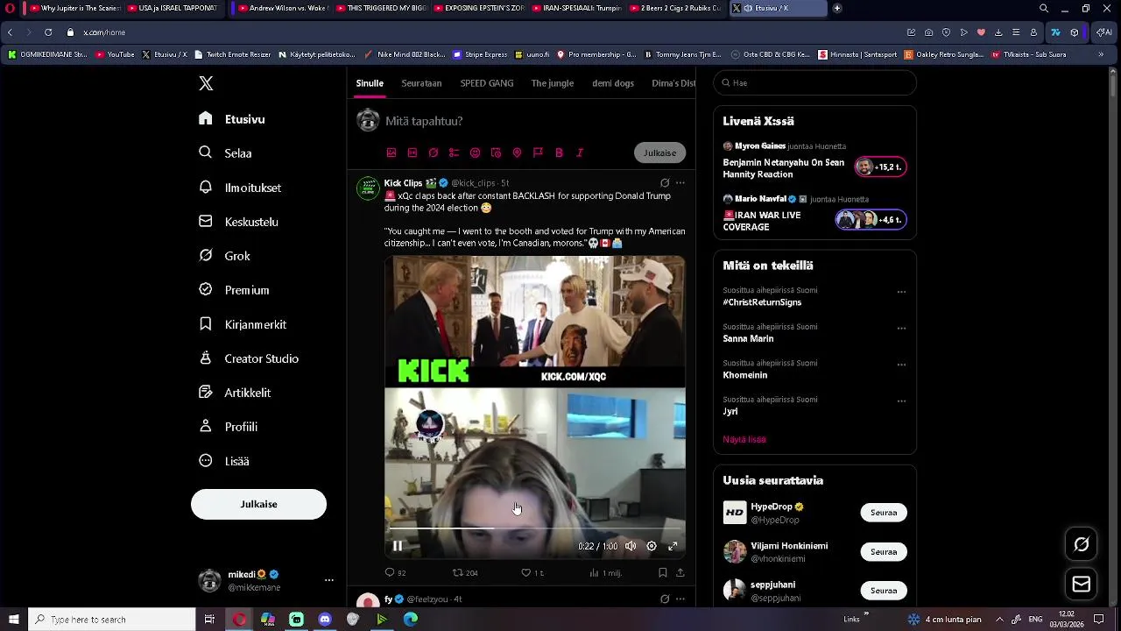Click the X logo in sidebar
The height and width of the screenshot is (631, 1121).
pos(206,83)
